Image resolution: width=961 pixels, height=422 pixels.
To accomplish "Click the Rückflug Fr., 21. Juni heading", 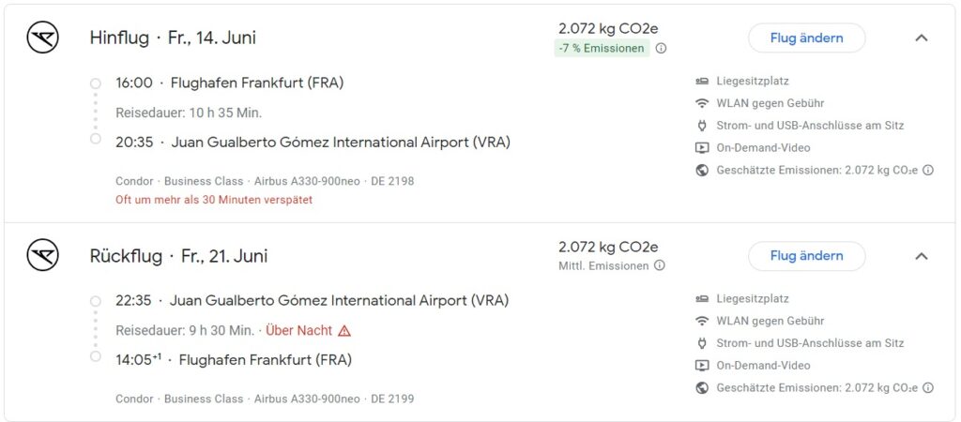I will pyautogui.click(x=178, y=256).
